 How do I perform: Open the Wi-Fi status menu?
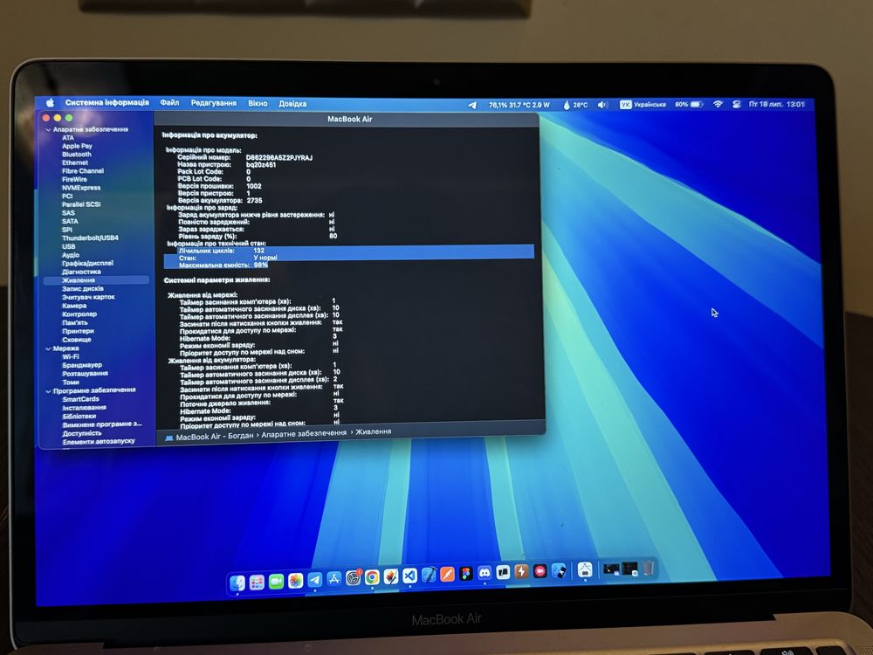point(718,104)
